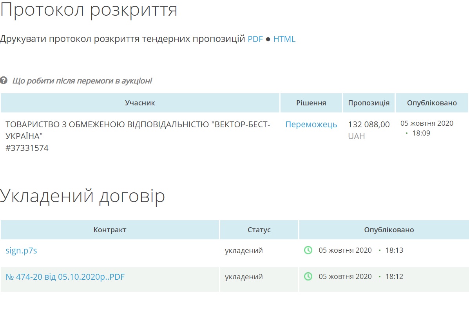Click the "Переможець" decision link
The width and height of the screenshot is (469, 313).
[x=311, y=125]
